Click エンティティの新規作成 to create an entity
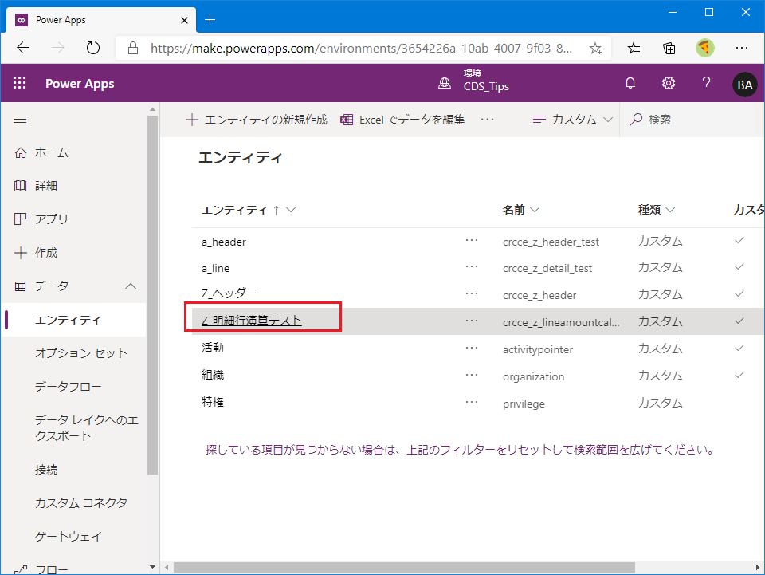765x575 pixels. (257, 120)
